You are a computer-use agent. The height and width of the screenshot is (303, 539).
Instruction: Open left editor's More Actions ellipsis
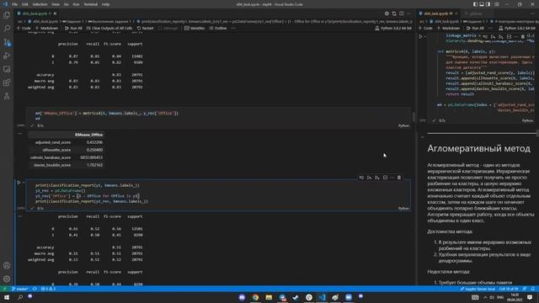(x=408, y=13)
